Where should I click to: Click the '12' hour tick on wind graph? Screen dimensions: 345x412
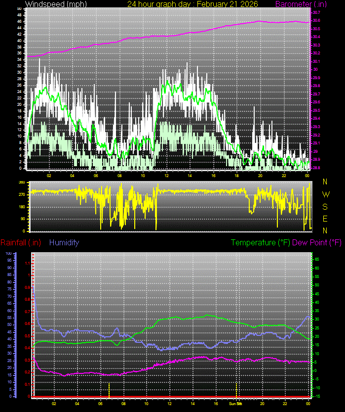point(166,175)
